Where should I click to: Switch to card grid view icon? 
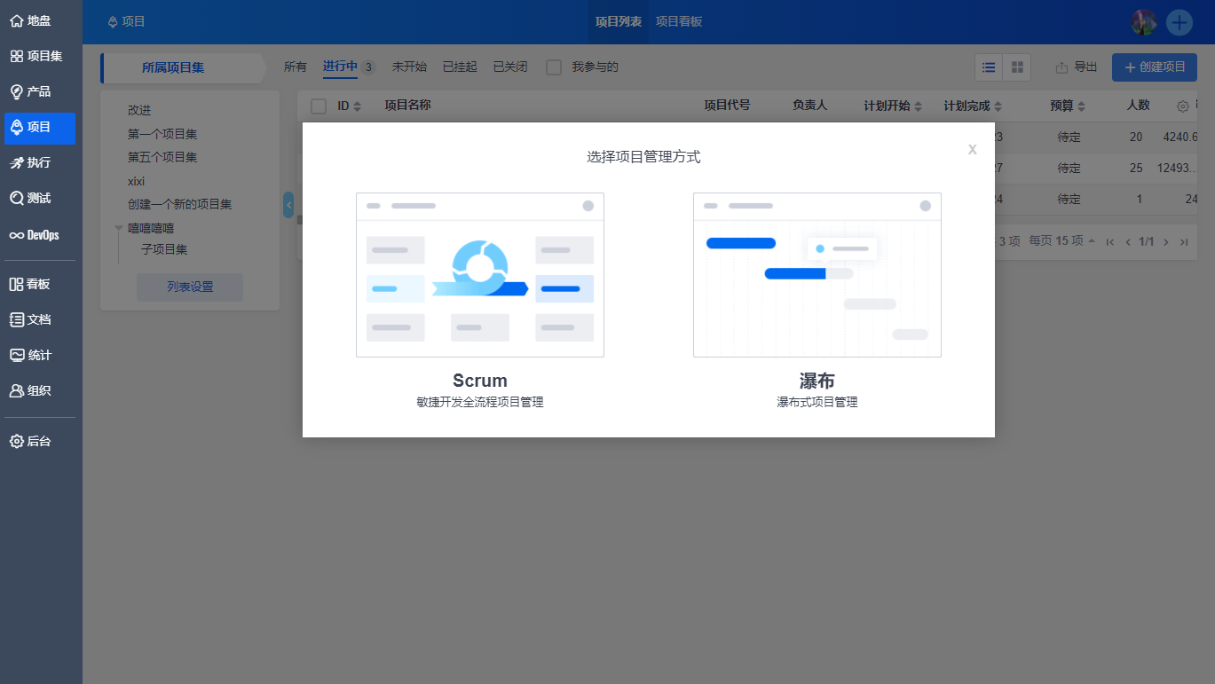1017,67
